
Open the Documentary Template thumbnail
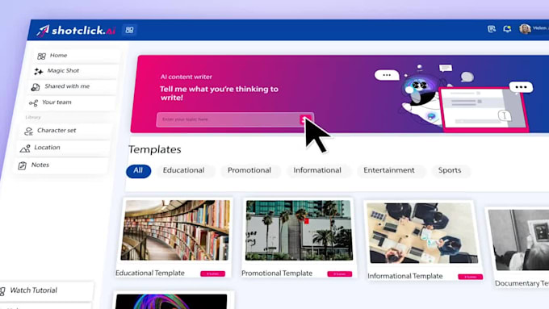pos(519,240)
